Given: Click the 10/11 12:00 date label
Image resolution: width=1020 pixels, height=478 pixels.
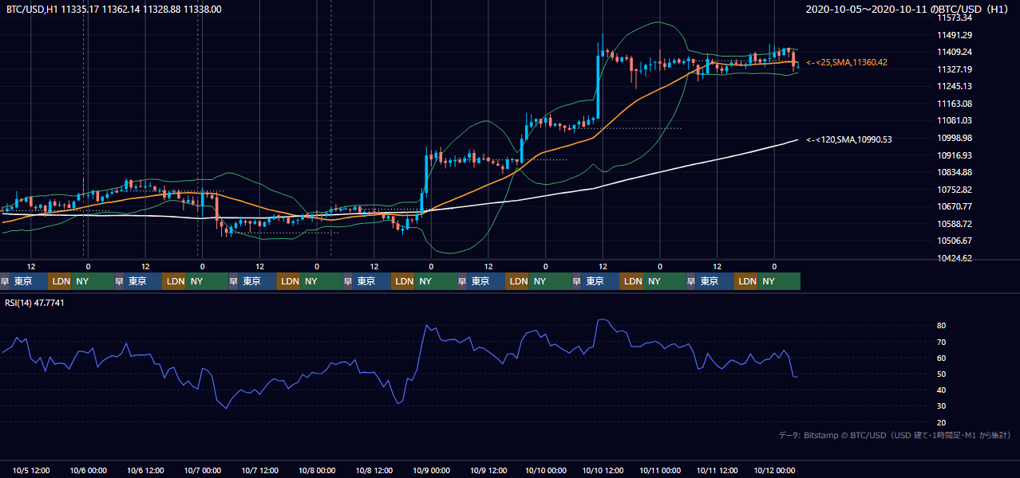Looking at the screenshot, I should (x=718, y=471).
